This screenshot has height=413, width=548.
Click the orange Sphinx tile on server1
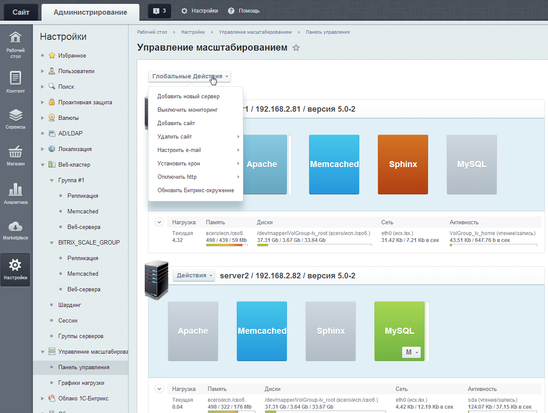(403, 165)
